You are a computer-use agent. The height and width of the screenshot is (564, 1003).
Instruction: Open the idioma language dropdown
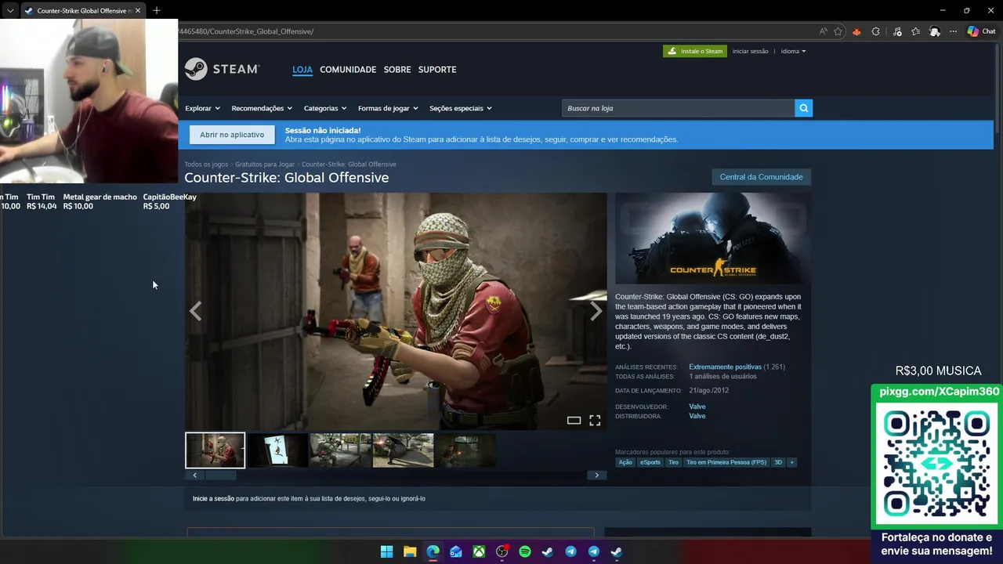(793, 51)
